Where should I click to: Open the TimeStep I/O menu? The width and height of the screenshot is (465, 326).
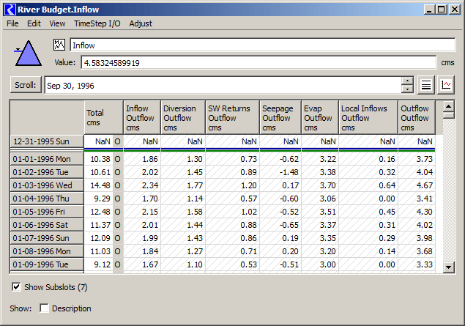point(97,23)
